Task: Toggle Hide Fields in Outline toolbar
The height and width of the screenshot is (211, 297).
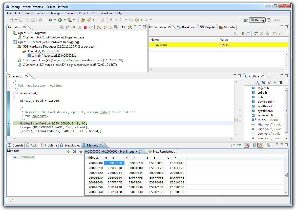Action: click(x=263, y=82)
